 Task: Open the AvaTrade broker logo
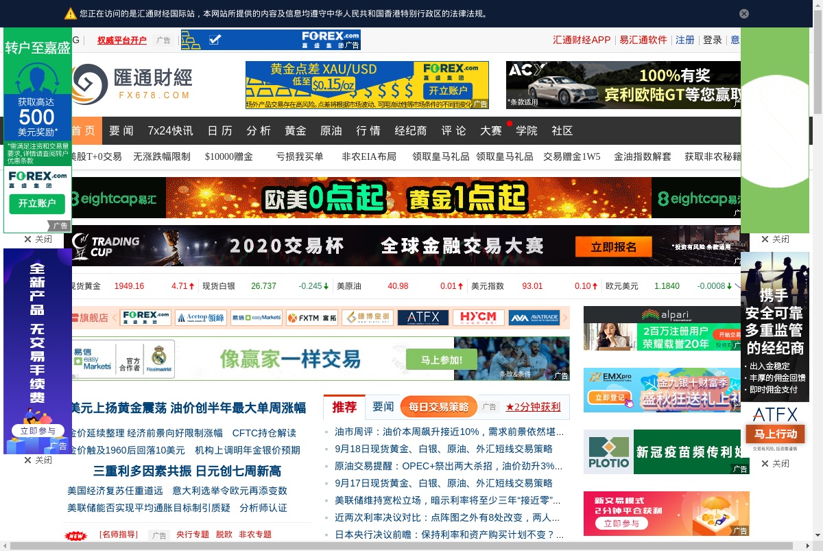click(x=534, y=318)
